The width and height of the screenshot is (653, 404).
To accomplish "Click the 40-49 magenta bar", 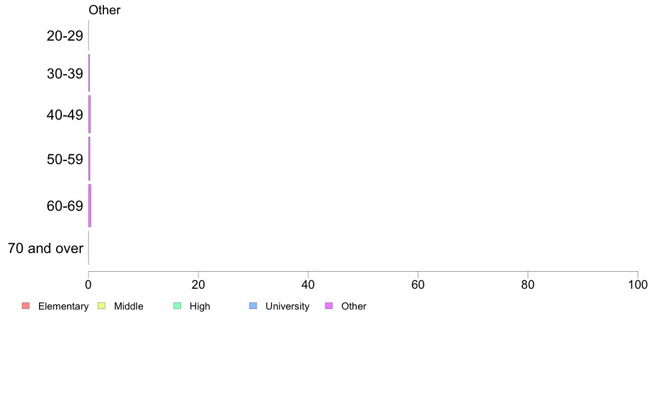I will pyautogui.click(x=90, y=114).
